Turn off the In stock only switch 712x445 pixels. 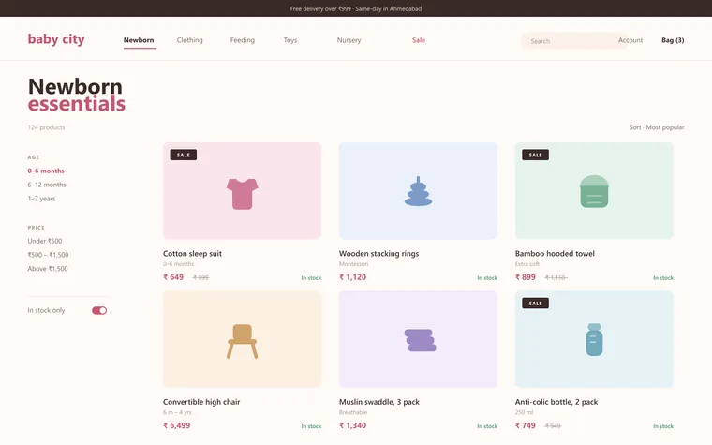(x=99, y=311)
